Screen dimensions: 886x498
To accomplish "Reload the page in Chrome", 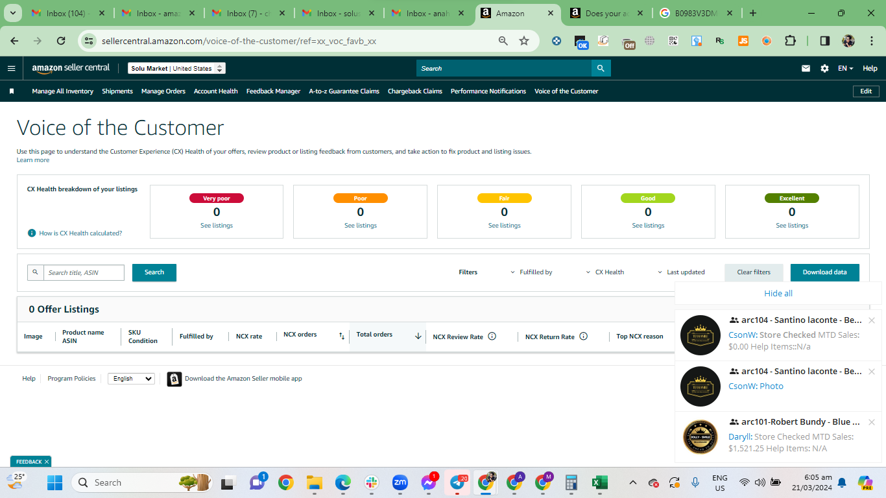I will (x=61, y=41).
